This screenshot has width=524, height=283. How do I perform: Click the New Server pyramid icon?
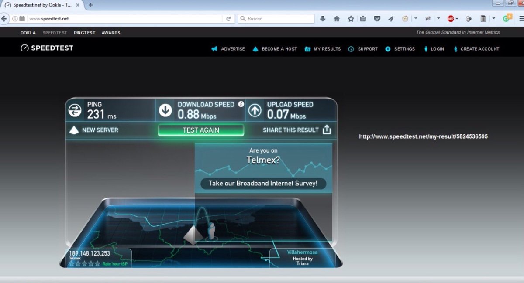74,130
